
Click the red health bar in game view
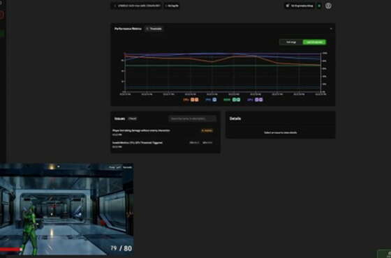pos(10,249)
